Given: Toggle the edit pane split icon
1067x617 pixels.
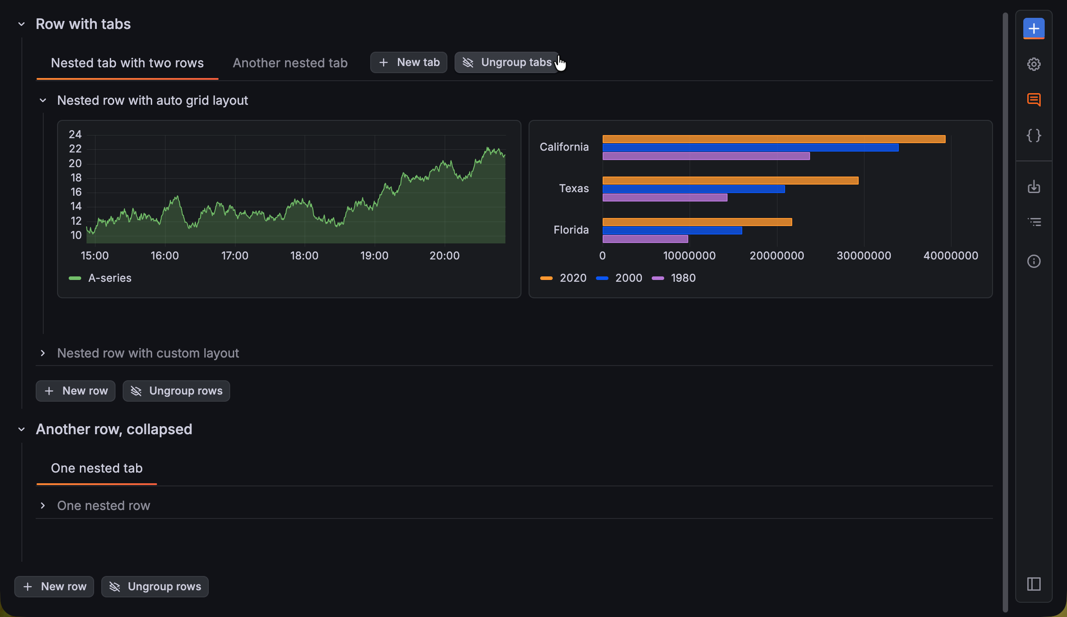Looking at the screenshot, I should [x=1034, y=584].
